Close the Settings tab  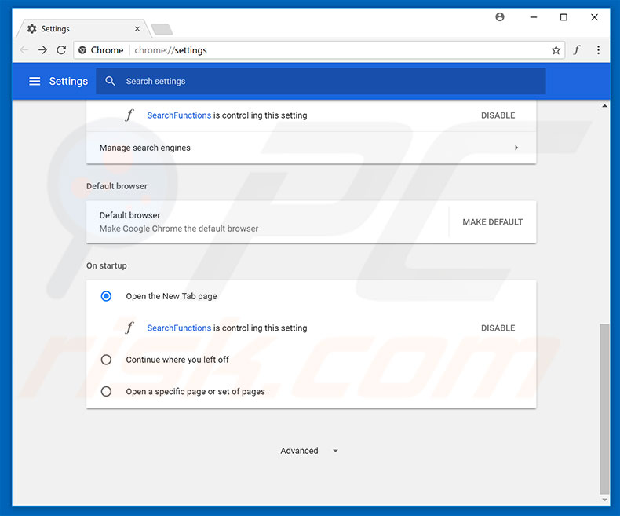[137, 29]
